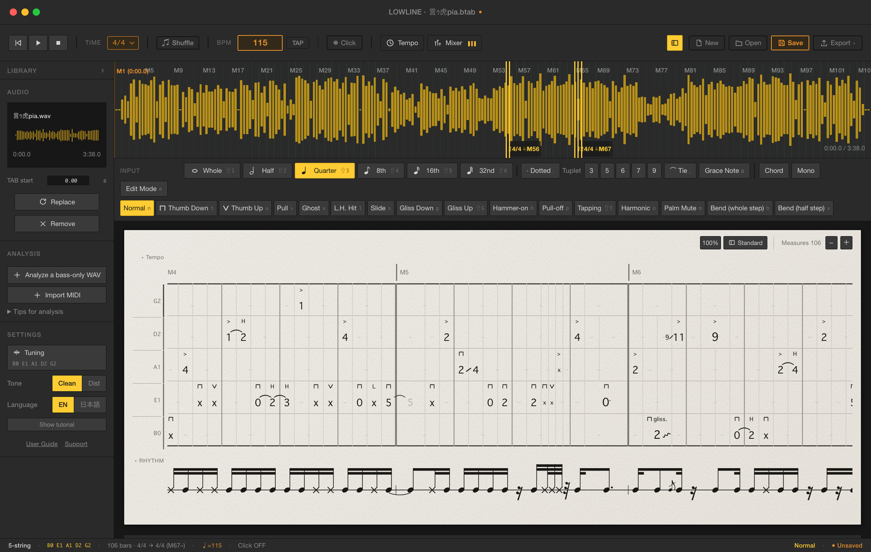Viewport: 871px width, 552px height.
Task: Open the User Guide link
Action: [42, 444]
